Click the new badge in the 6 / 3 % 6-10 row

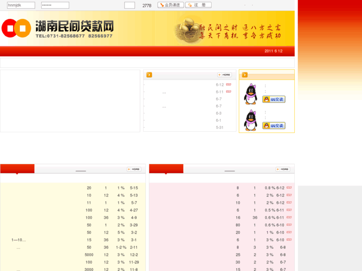point(289,240)
